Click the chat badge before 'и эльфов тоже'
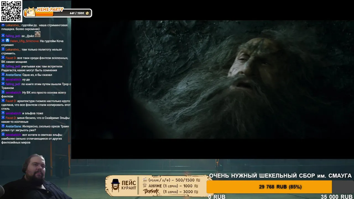The height and width of the screenshot is (199, 354). tap(3, 113)
